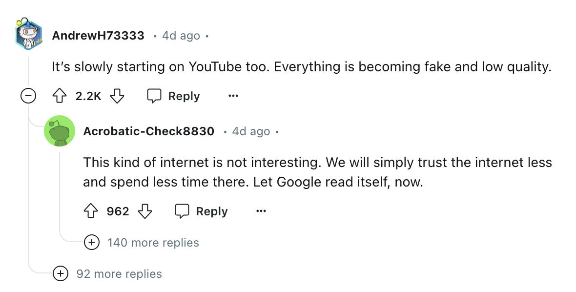Click the 140 more replies text
The width and height of the screenshot is (576, 292).
[153, 243]
